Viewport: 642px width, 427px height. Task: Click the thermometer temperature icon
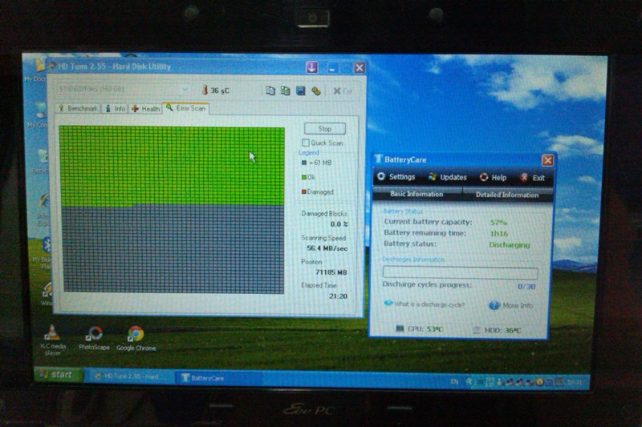click(x=205, y=91)
